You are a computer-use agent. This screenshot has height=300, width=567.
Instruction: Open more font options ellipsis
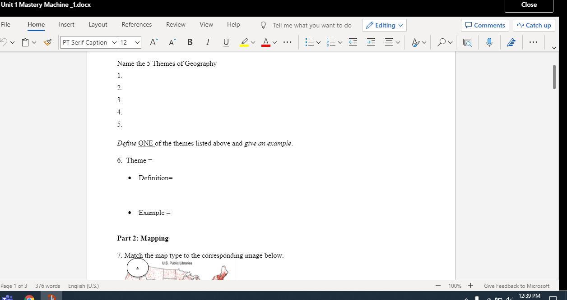pos(287,42)
